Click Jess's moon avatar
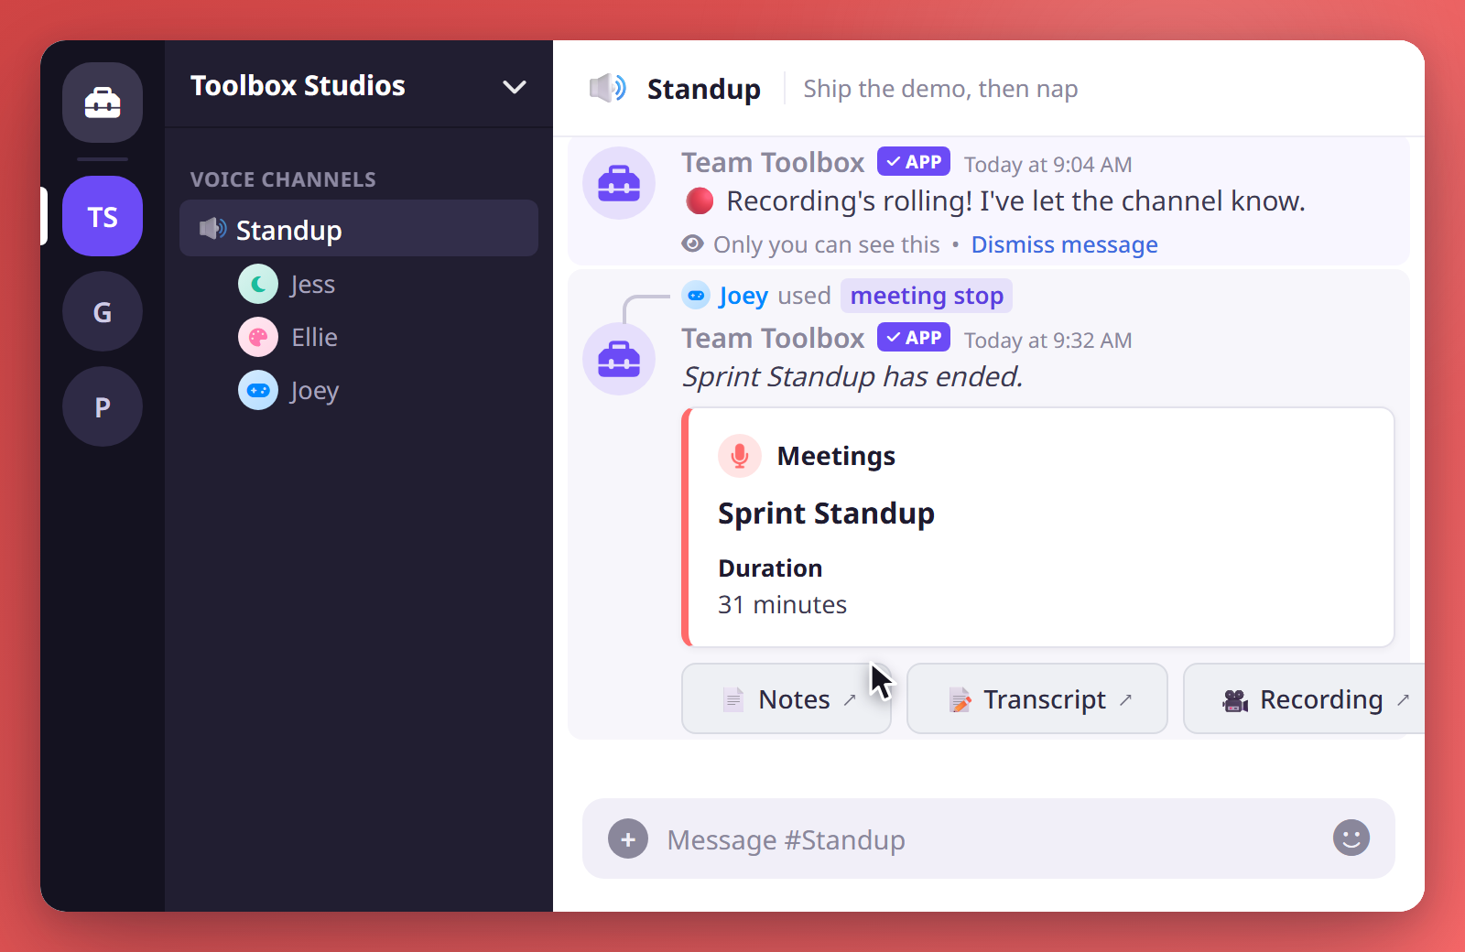Image resolution: width=1465 pixels, height=952 pixels. pos(258,284)
